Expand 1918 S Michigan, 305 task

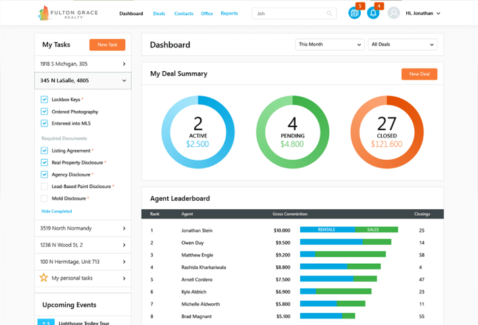[82, 64]
